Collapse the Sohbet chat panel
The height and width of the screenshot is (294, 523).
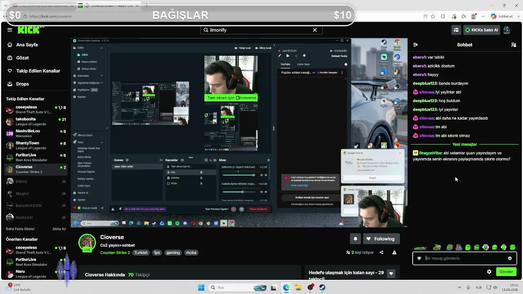tap(416, 45)
